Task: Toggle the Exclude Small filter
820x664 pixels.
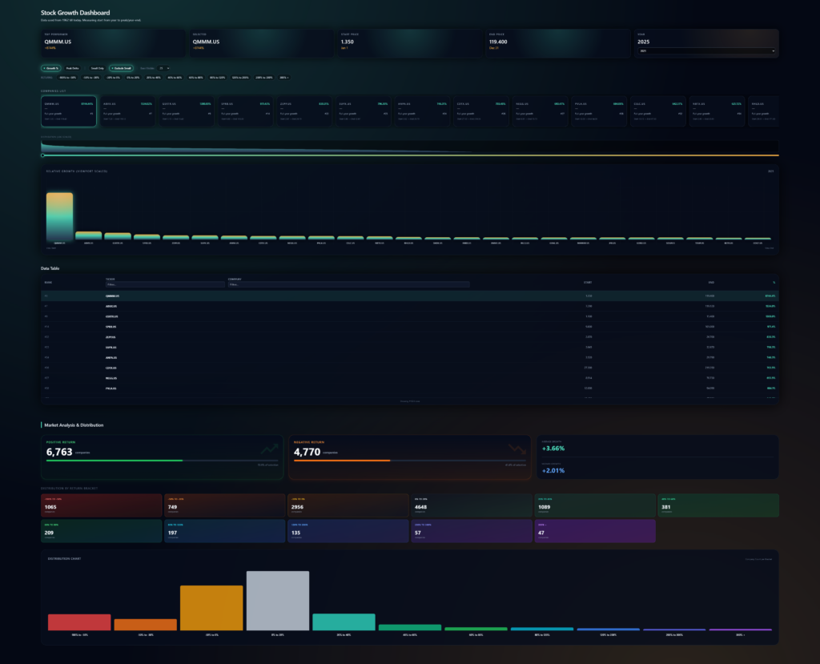Action: [x=121, y=69]
